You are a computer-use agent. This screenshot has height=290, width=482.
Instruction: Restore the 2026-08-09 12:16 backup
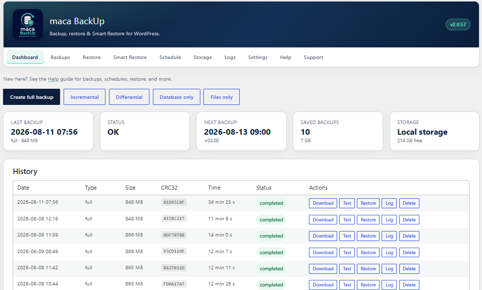click(x=368, y=220)
